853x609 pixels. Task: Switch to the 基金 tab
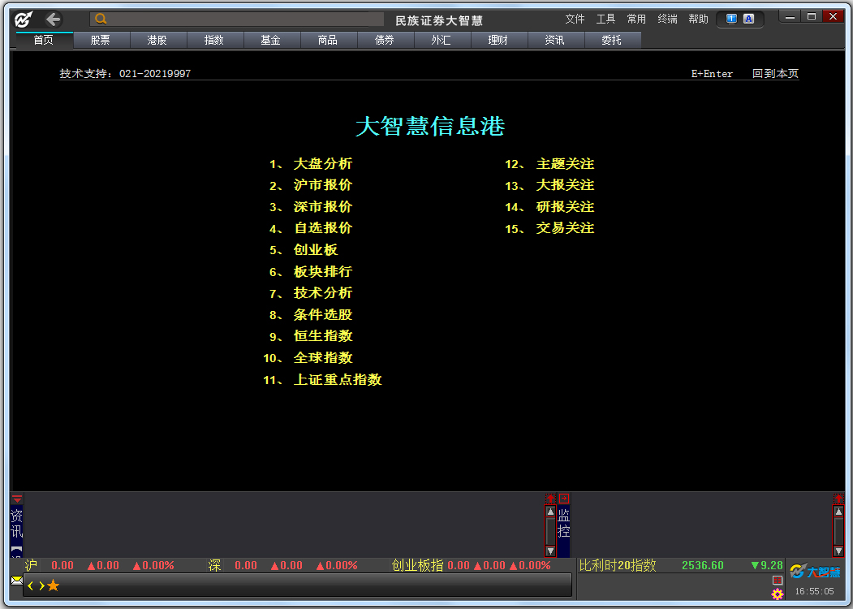(271, 41)
